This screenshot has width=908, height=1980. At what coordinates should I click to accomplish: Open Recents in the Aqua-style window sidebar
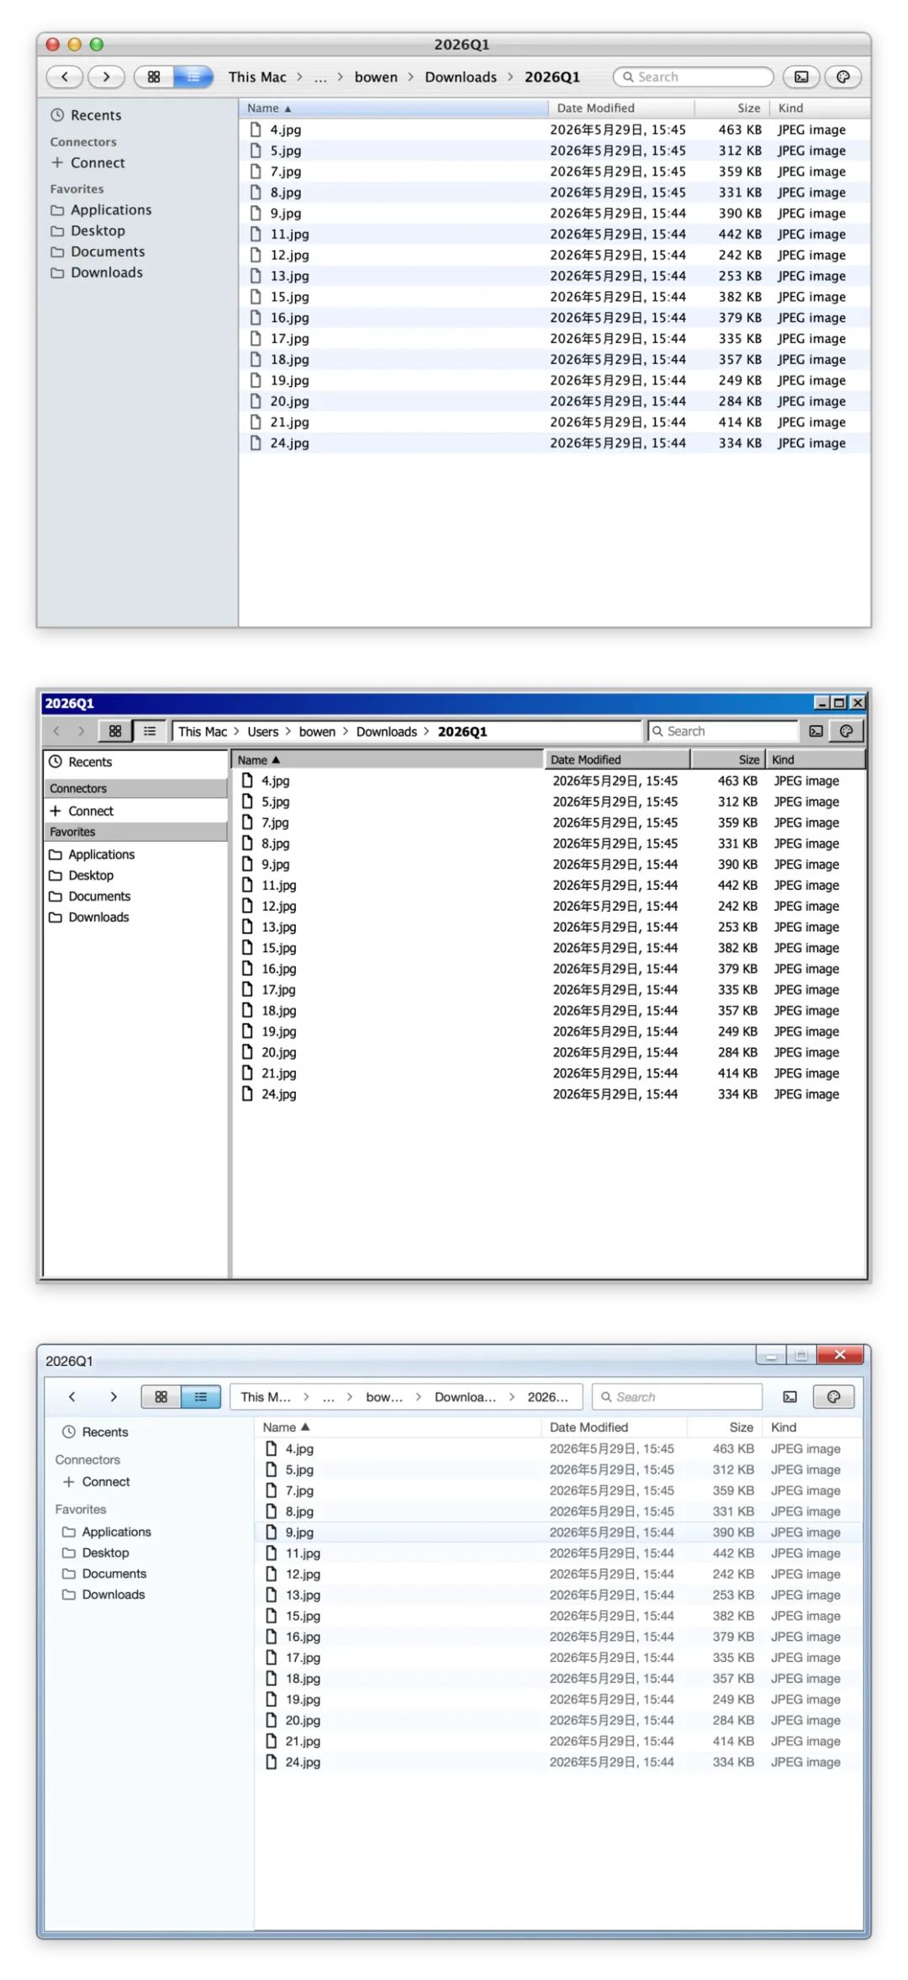[x=86, y=115]
